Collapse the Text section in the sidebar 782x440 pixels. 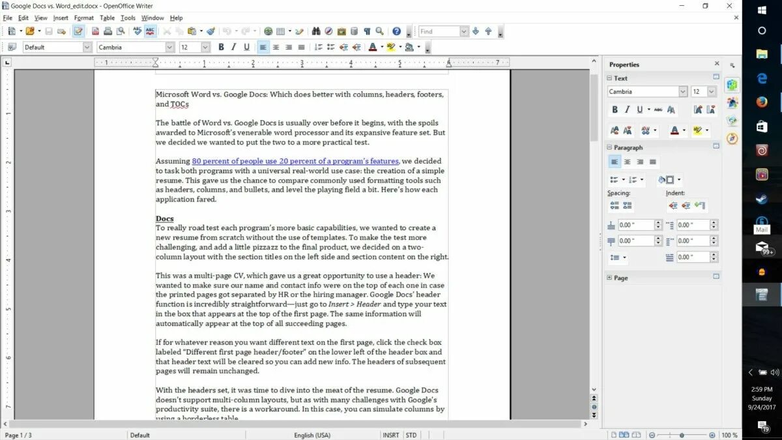(x=610, y=78)
